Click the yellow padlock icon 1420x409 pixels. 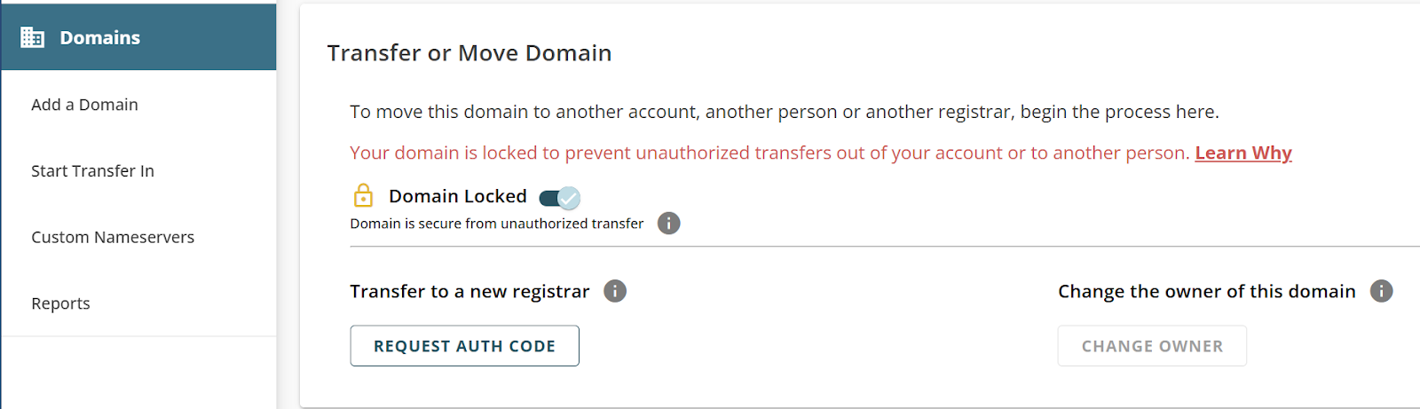pyautogui.click(x=363, y=195)
